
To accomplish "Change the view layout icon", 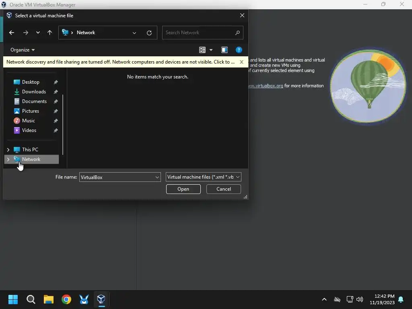I will pyautogui.click(x=202, y=50).
